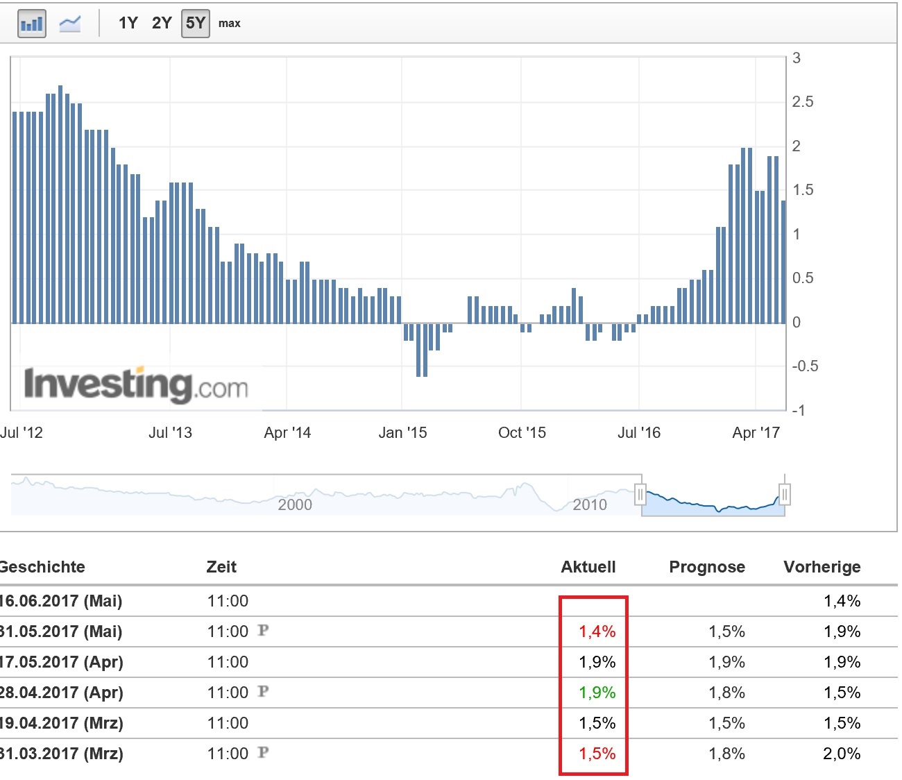Image resolution: width=902 pixels, height=780 pixels.
Task: Select the 5Y time range
Action: pyautogui.click(x=196, y=24)
